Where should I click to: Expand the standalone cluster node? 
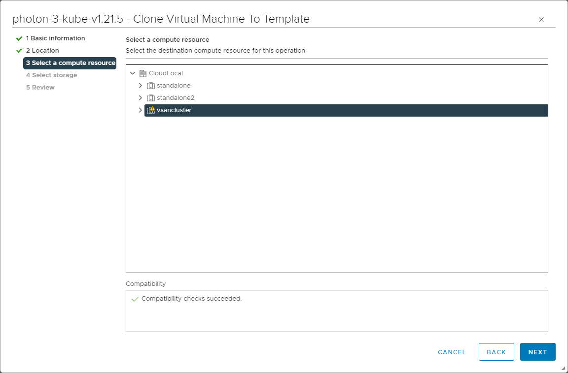point(141,86)
